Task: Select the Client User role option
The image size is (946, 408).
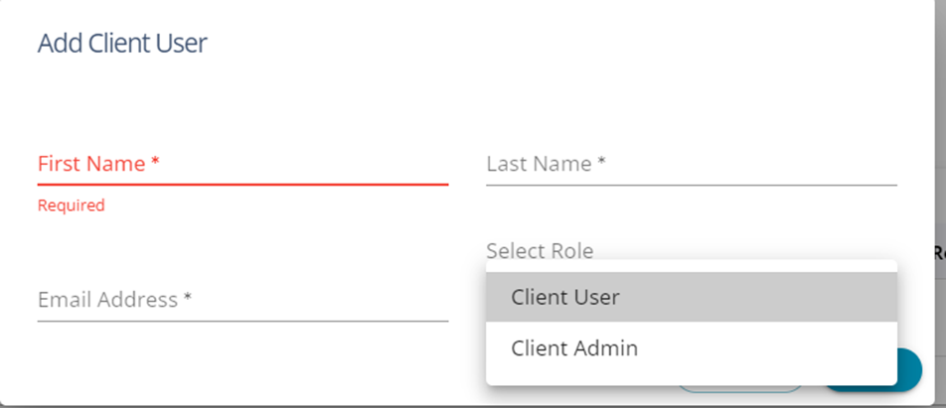Action: 564,297
